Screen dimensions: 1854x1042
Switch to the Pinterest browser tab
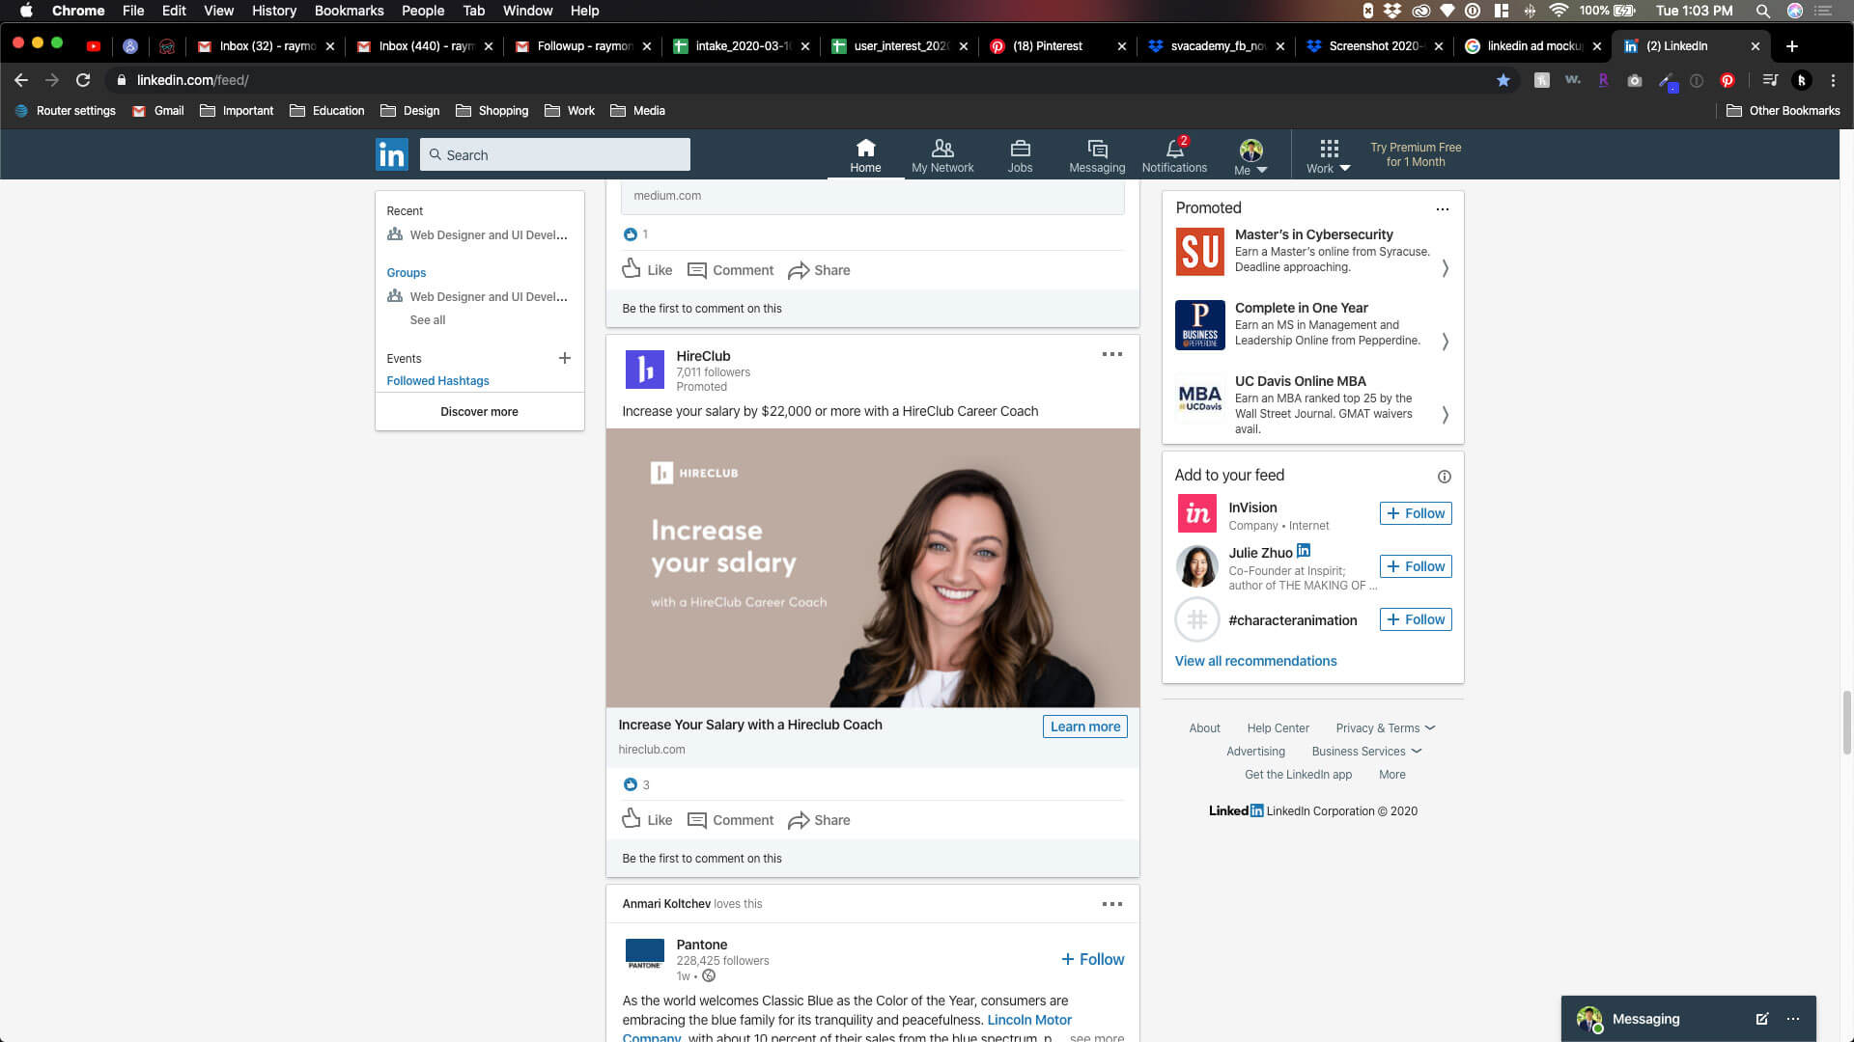click(x=1048, y=46)
